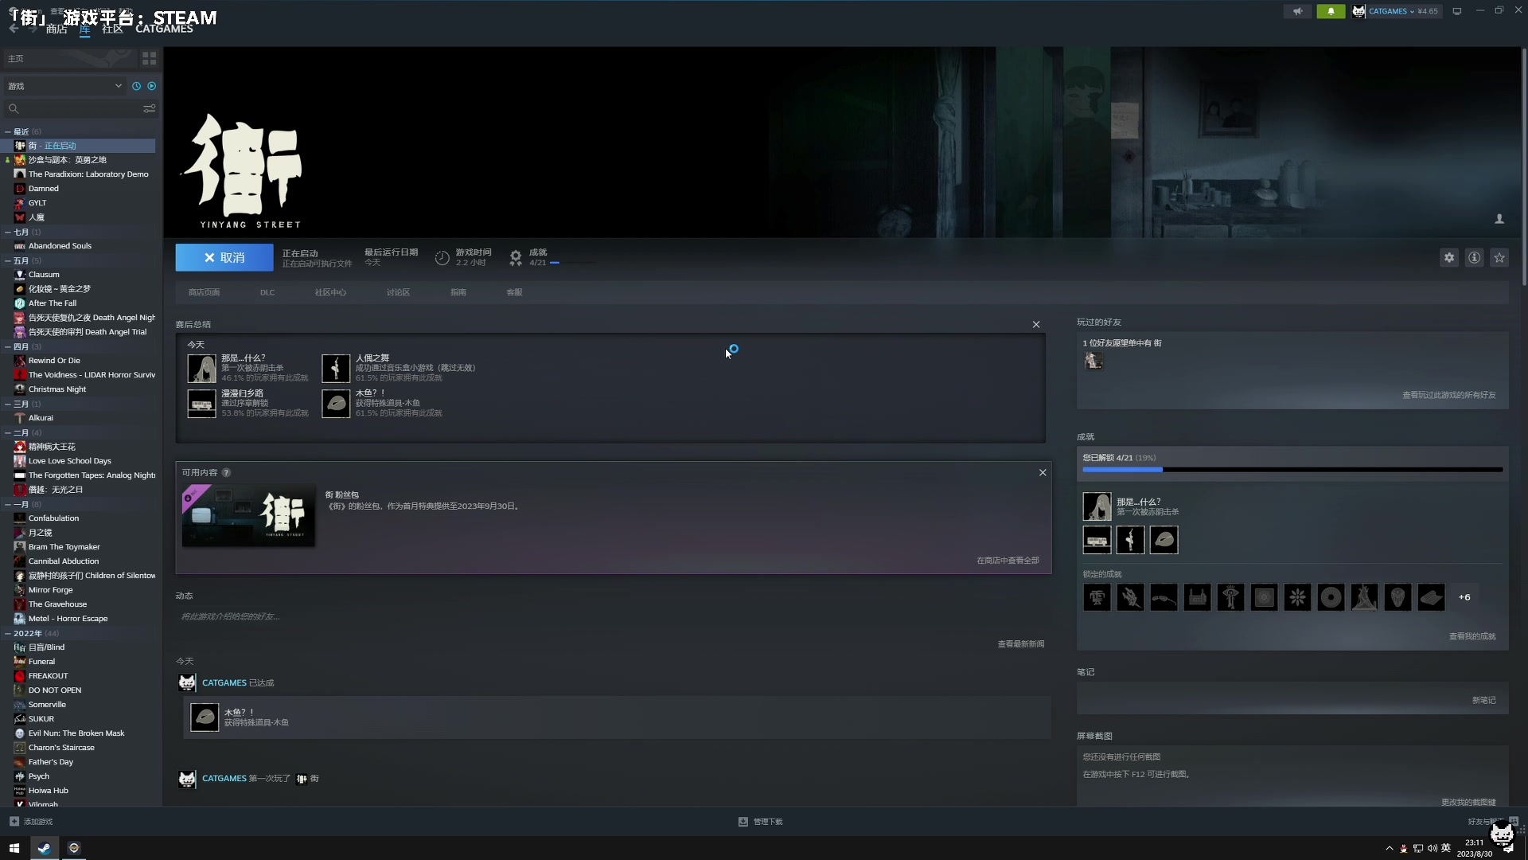Collapse the 最近 game group
Screen dimensions: 1528x860
point(8,132)
